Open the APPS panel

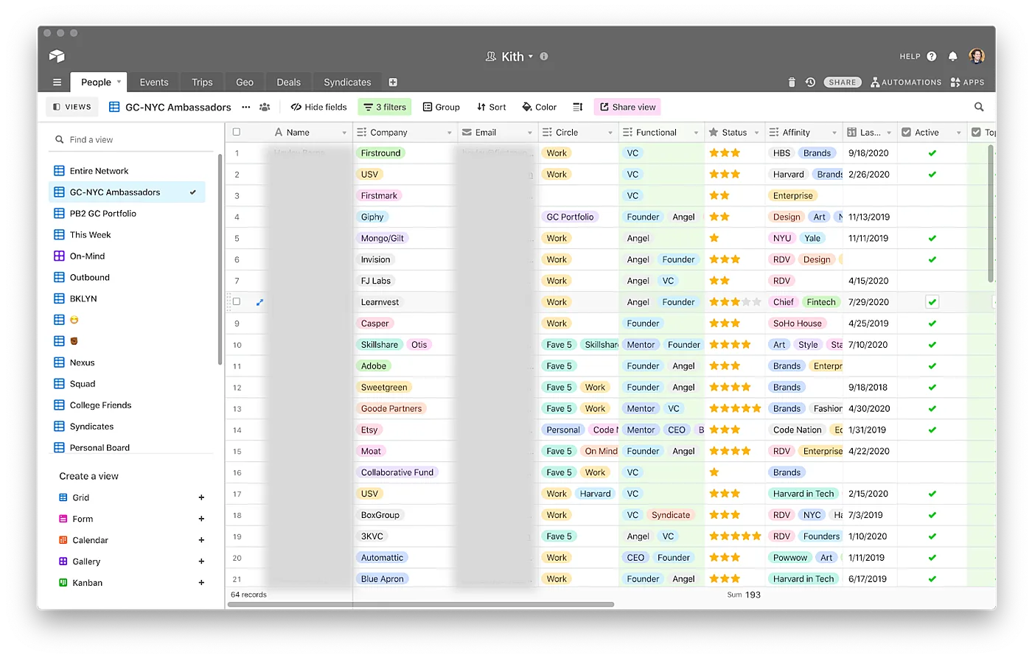[967, 83]
